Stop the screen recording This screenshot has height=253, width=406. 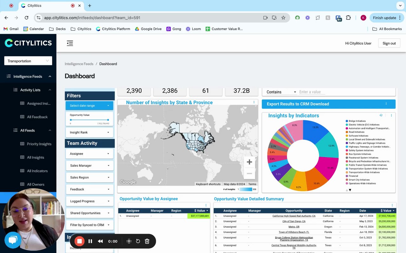80,241
